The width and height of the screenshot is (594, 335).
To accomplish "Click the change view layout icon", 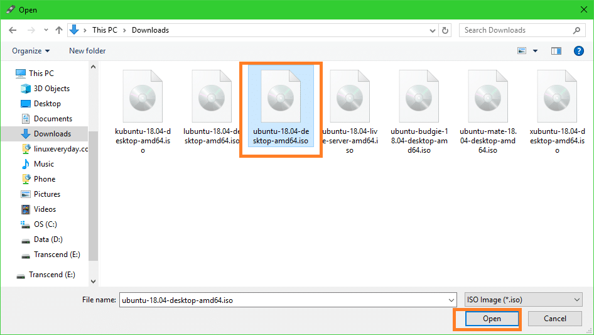I will click(x=522, y=51).
